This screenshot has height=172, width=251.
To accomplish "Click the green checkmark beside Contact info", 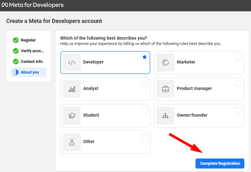I will click(16, 62).
